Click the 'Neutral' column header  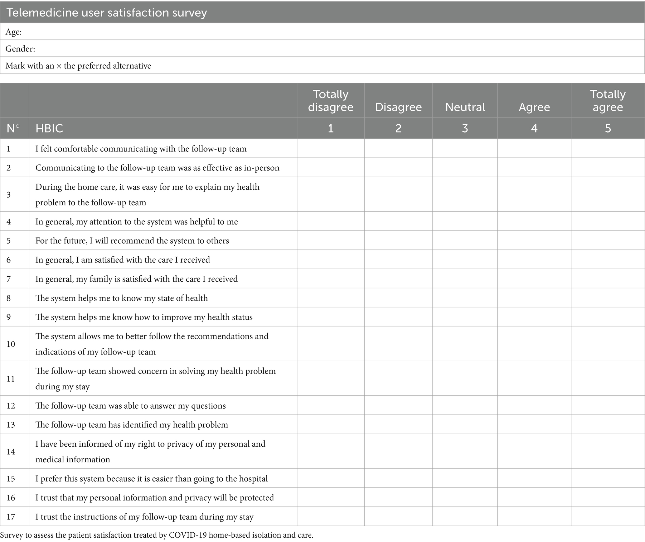[465, 100]
